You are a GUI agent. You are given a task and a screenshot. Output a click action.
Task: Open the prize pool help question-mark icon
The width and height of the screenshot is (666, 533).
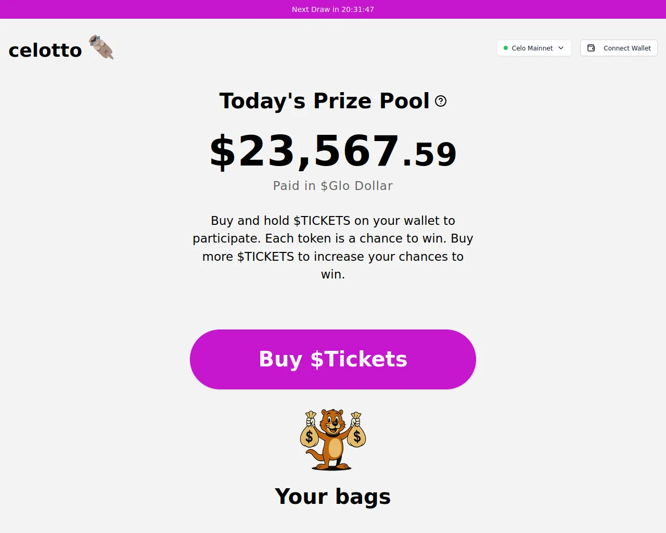[441, 101]
